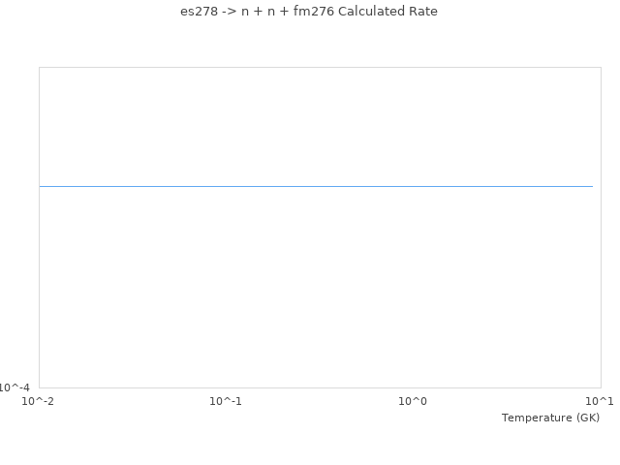Click the chart title text
The width and height of the screenshot is (620, 465).
(x=309, y=12)
